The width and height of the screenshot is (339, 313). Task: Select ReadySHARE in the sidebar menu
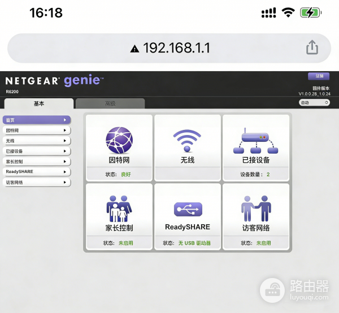tap(37, 172)
